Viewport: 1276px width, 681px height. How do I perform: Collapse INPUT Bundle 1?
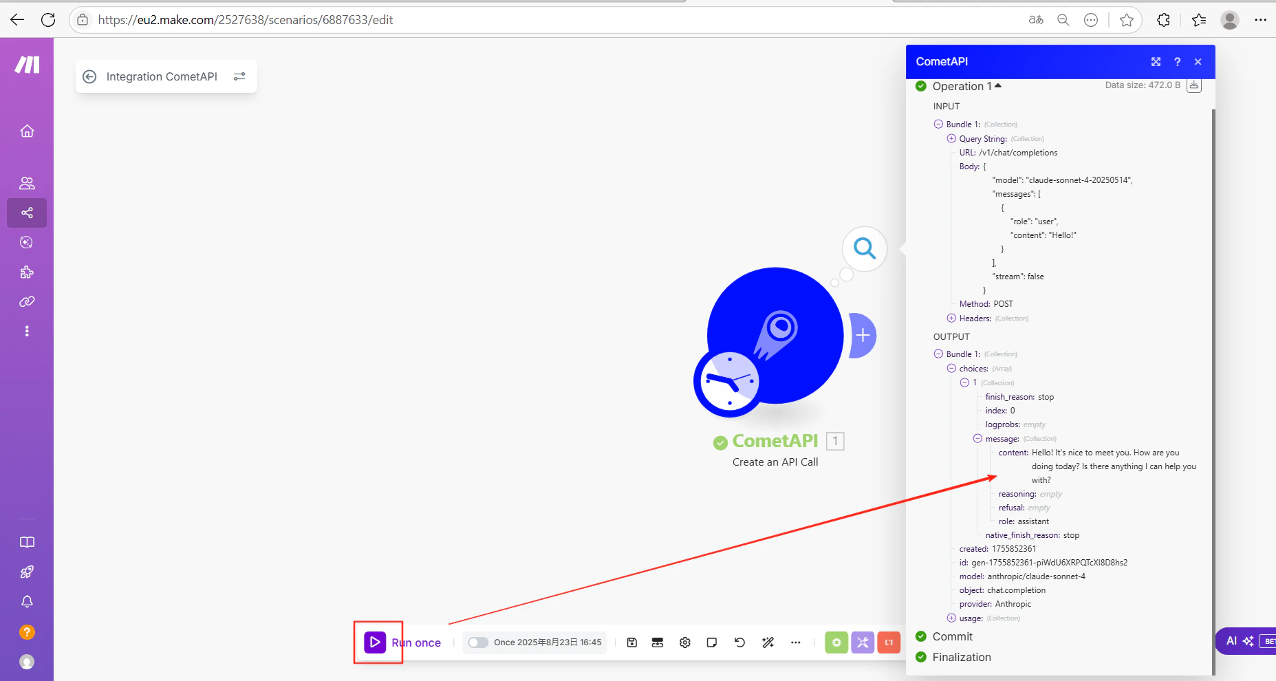pyautogui.click(x=938, y=124)
